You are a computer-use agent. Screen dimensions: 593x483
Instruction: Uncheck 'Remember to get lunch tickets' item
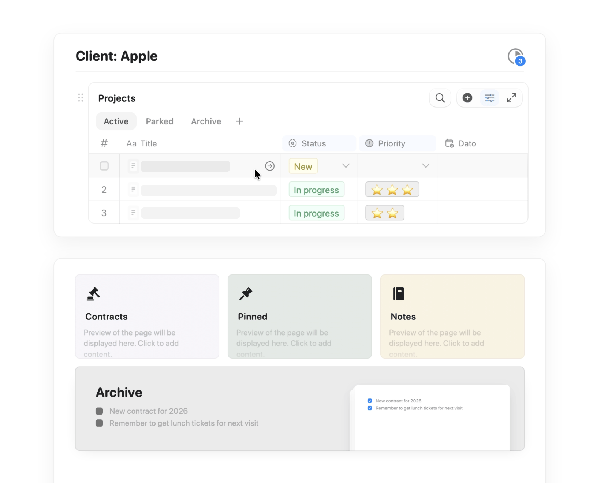coord(370,408)
